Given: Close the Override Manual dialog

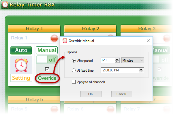Looking at the screenshot, I should pos(148,41).
